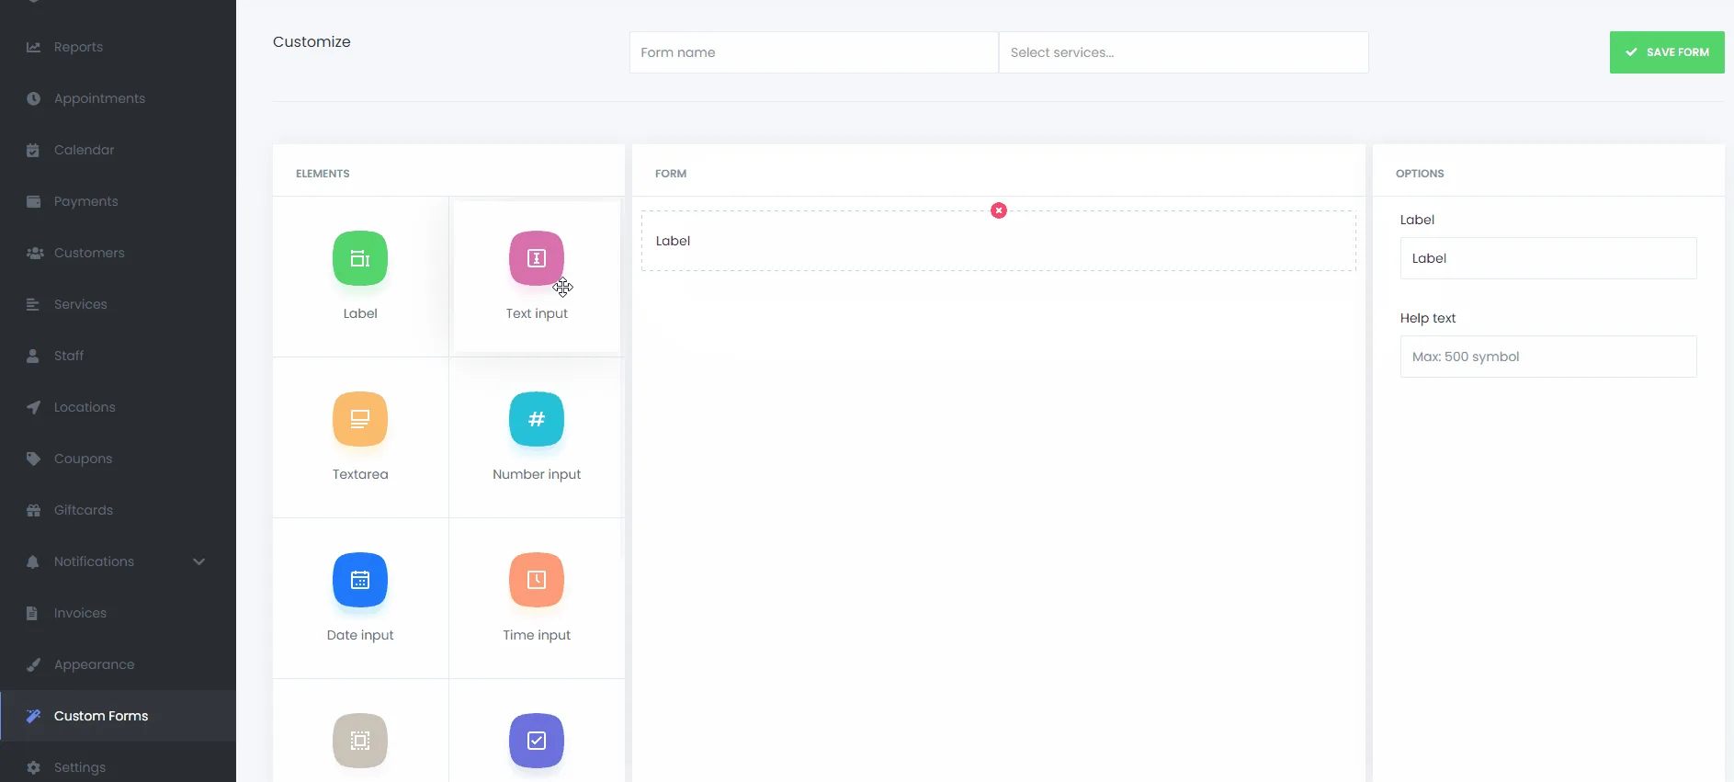Image resolution: width=1734 pixels, height=782 pixels.
Task: Pick the Date input element icon
Action: (360, 580)
